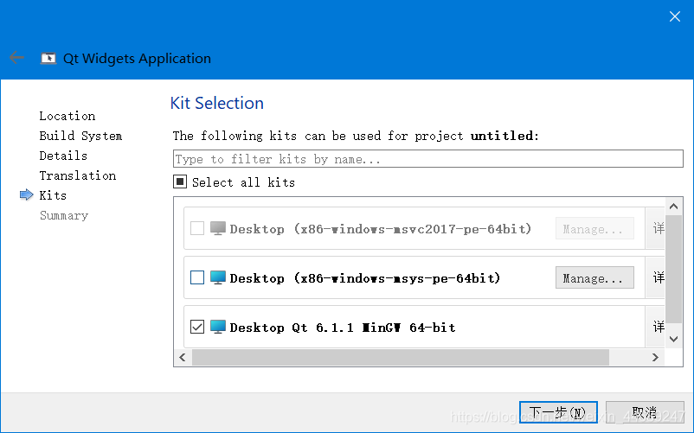694x433 pixels.
Task: Click the Desktop Qt 6.1.1 MinGW 64-bit label
Action: pos(342,328)
